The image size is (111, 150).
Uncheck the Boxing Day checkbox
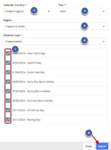point(8,120)
